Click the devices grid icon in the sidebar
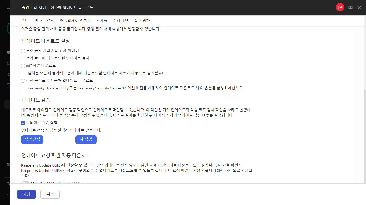 [8, 74]
